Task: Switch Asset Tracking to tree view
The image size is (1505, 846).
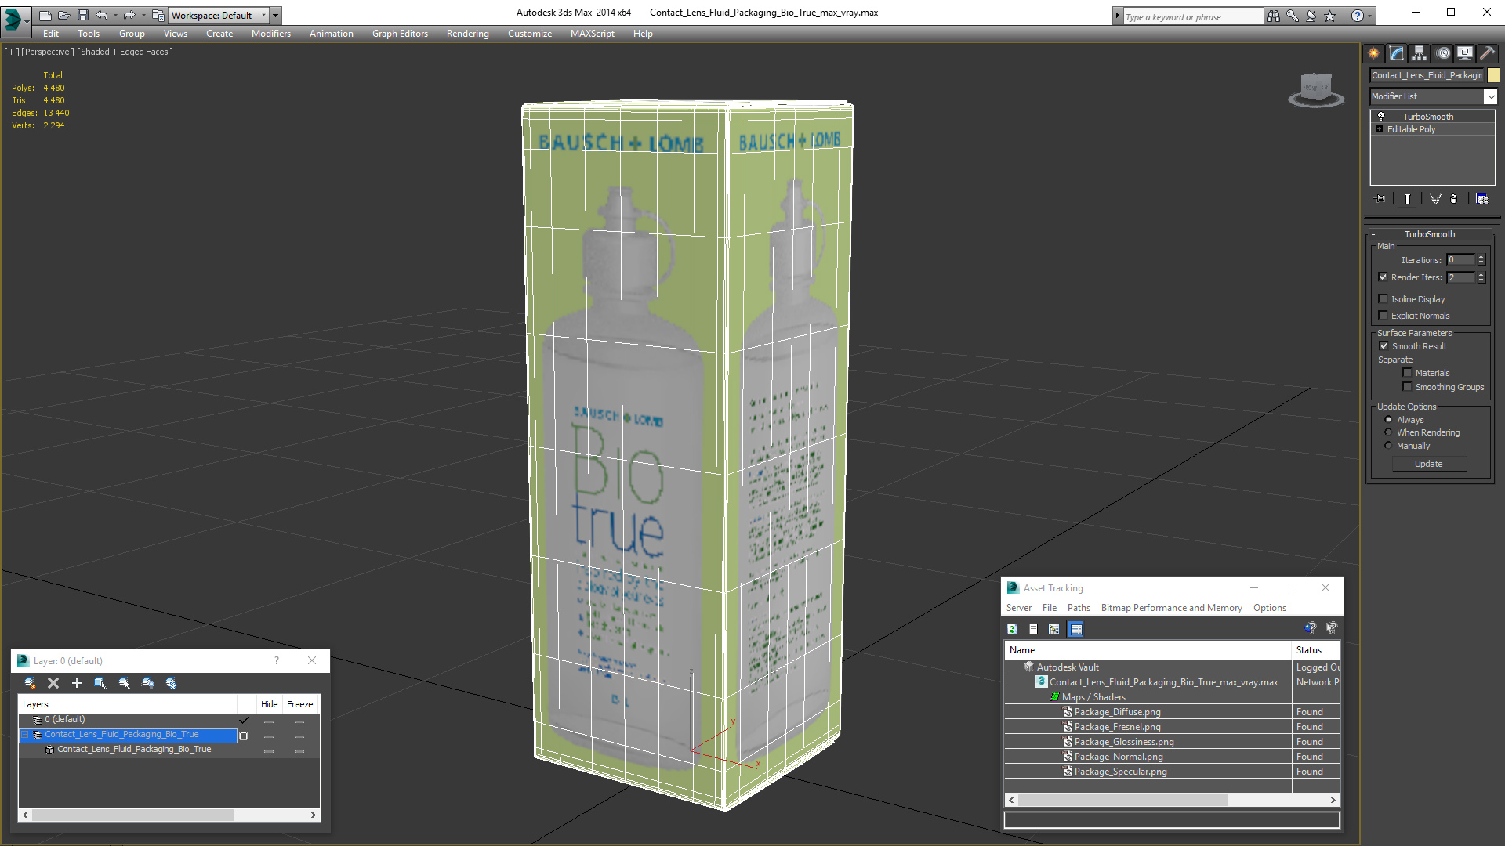Action: (x=1054, y=629)
